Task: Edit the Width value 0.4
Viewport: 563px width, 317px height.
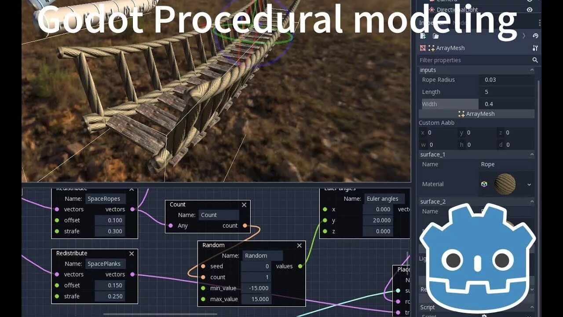Action: [507, 104]
